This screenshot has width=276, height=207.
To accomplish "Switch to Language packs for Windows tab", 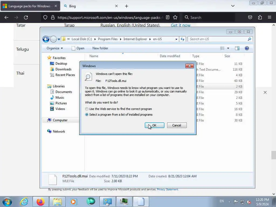I will (30, 6).
